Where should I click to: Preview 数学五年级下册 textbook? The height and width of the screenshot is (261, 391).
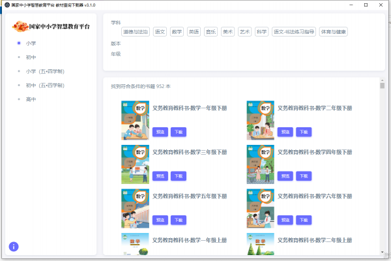coord(160,220)
